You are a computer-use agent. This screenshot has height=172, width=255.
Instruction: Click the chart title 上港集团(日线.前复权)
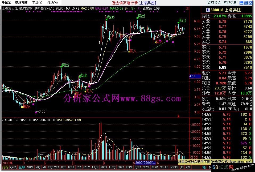point(17,8)
